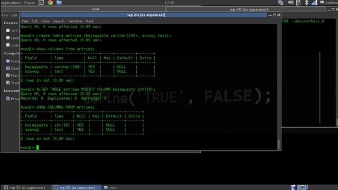
Task: Click 'create table entries' command line
Action: (96, 35)
